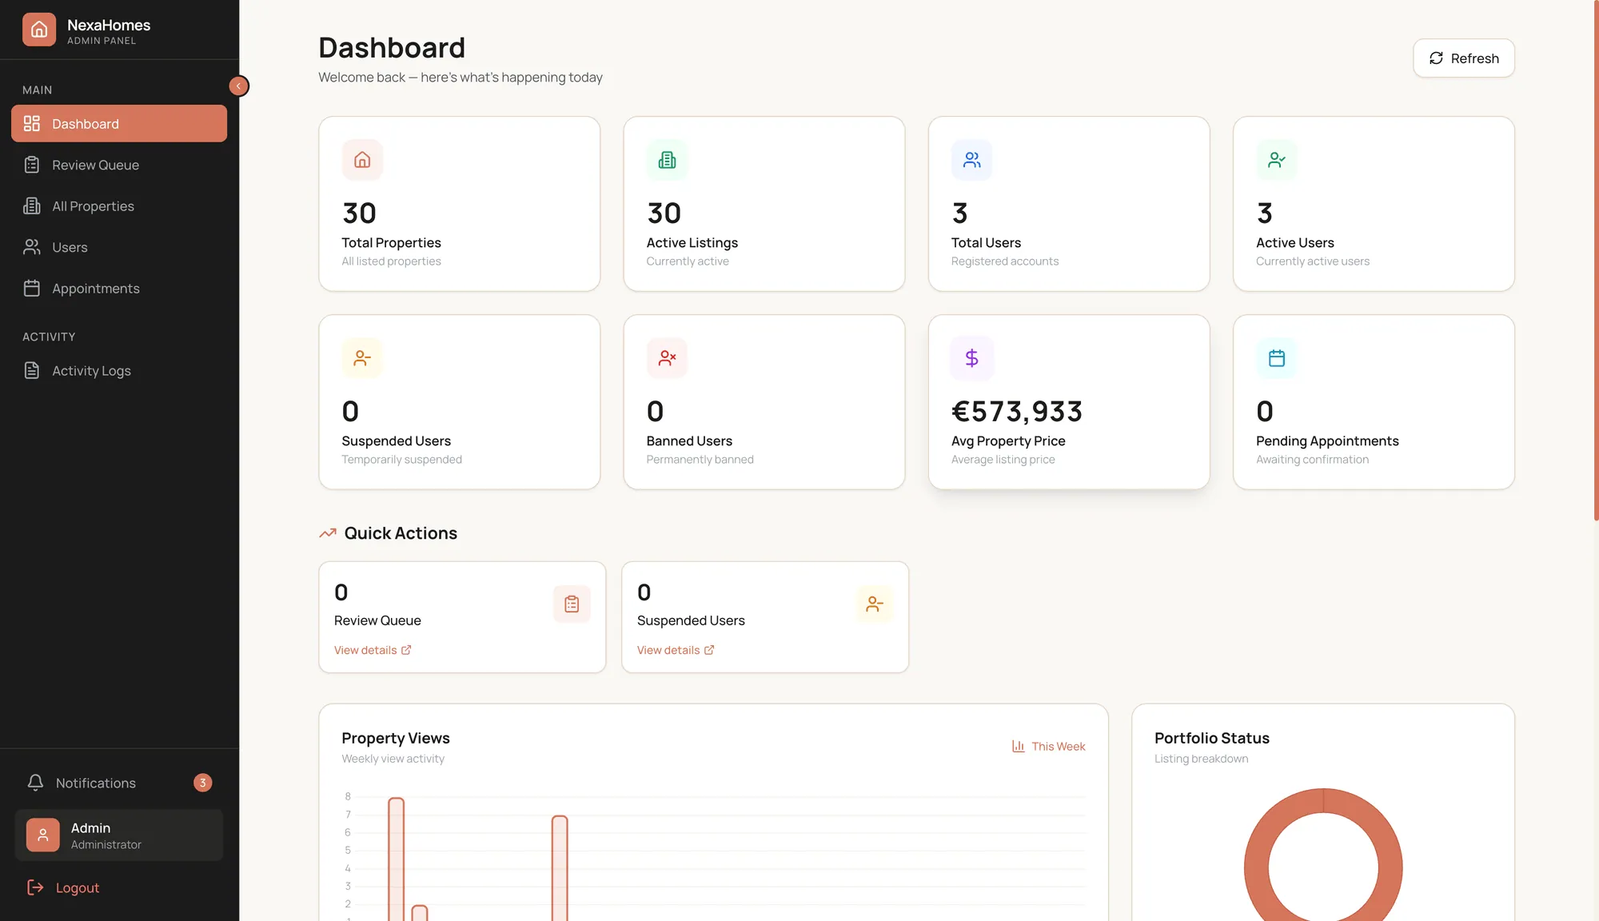
Task: Click the Admin avatar icon
Action: 43,835
